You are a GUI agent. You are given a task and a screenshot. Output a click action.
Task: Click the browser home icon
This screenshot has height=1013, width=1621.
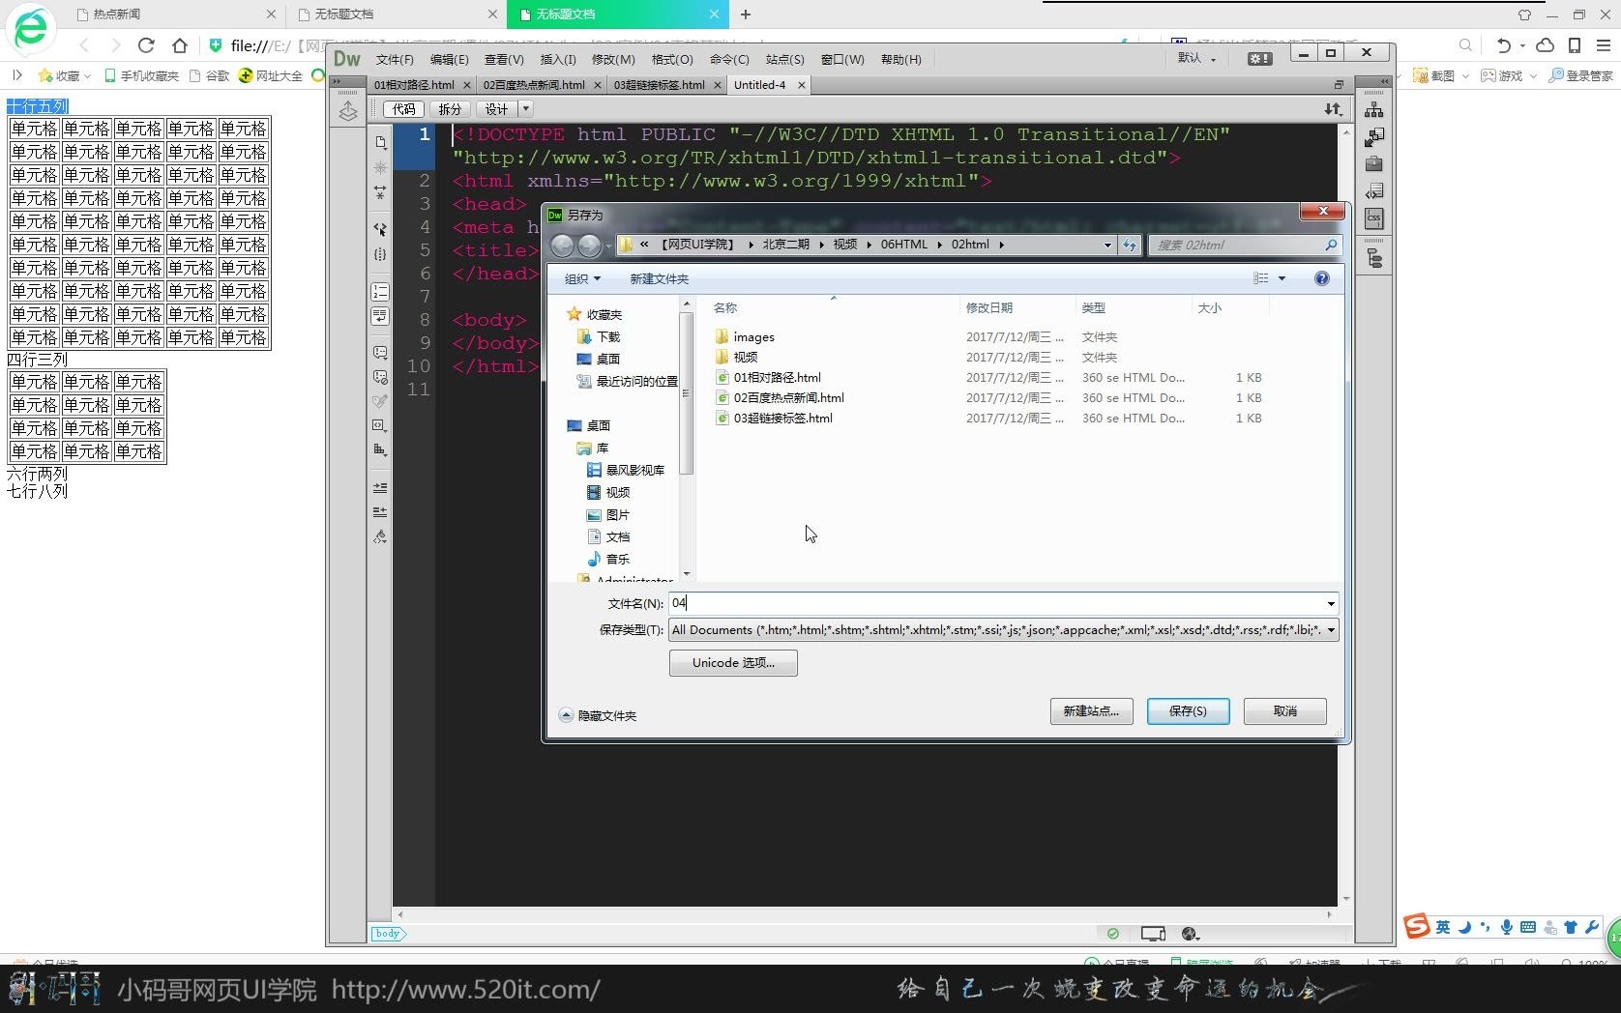[180, 45]
